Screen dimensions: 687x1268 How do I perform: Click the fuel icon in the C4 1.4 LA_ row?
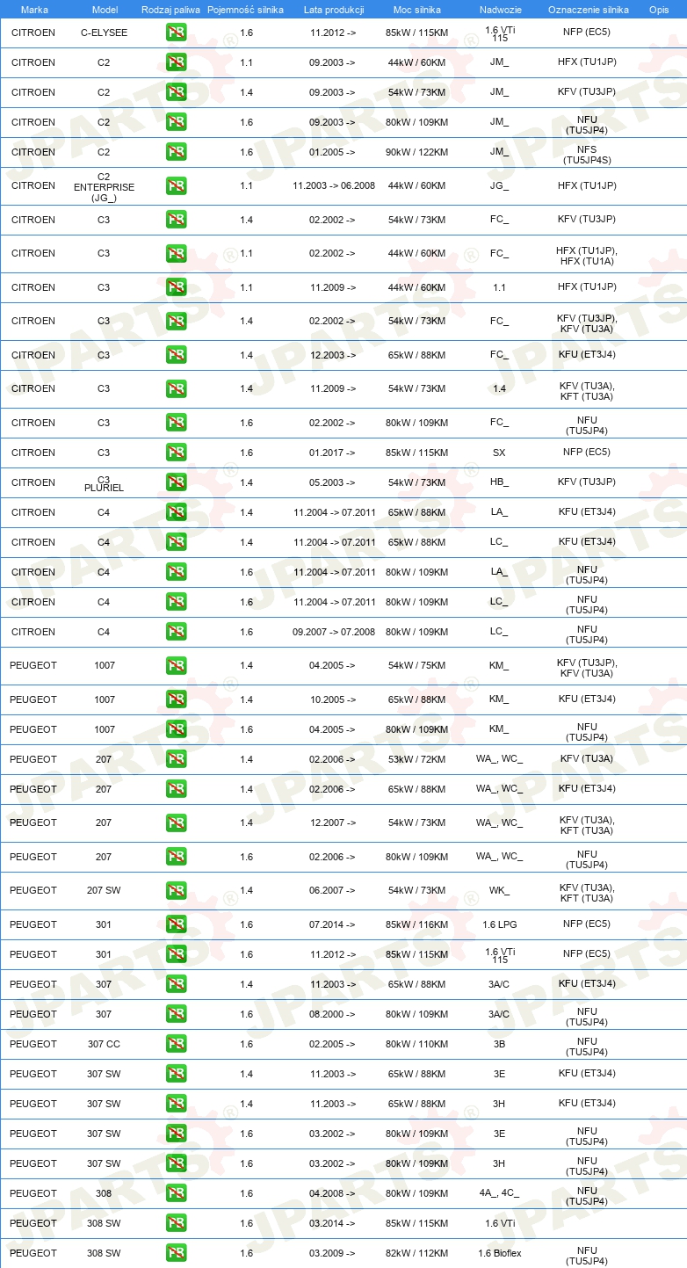tap(176, 512)
